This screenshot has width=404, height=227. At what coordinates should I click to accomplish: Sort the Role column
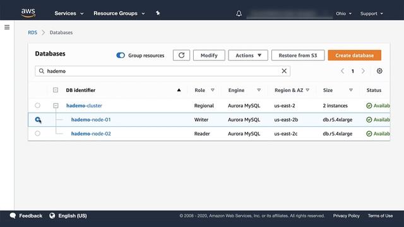[213, 90]
